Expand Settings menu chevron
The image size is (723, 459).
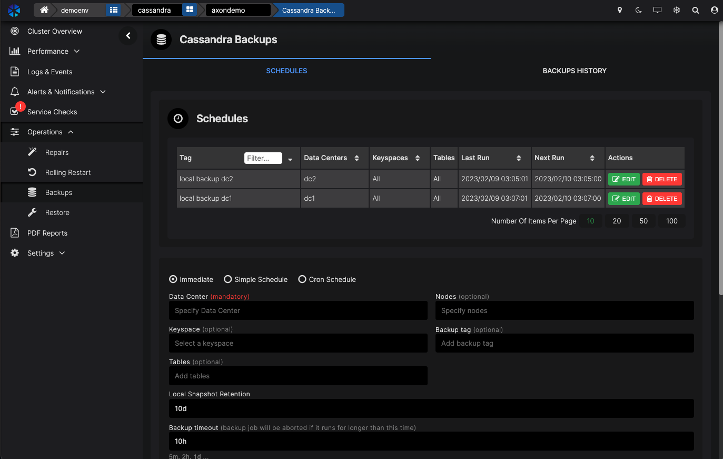62,253
